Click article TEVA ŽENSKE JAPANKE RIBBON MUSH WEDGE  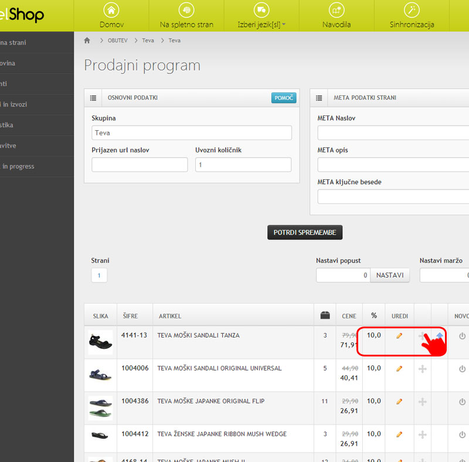point(222,434)
